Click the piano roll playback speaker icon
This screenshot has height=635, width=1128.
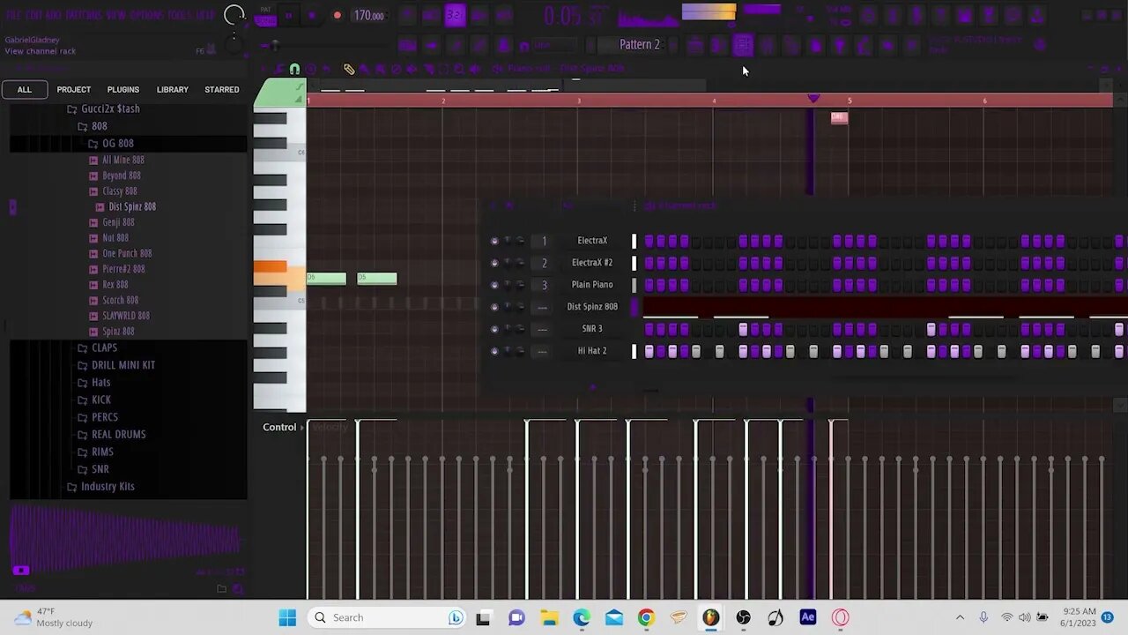(475, 69)
